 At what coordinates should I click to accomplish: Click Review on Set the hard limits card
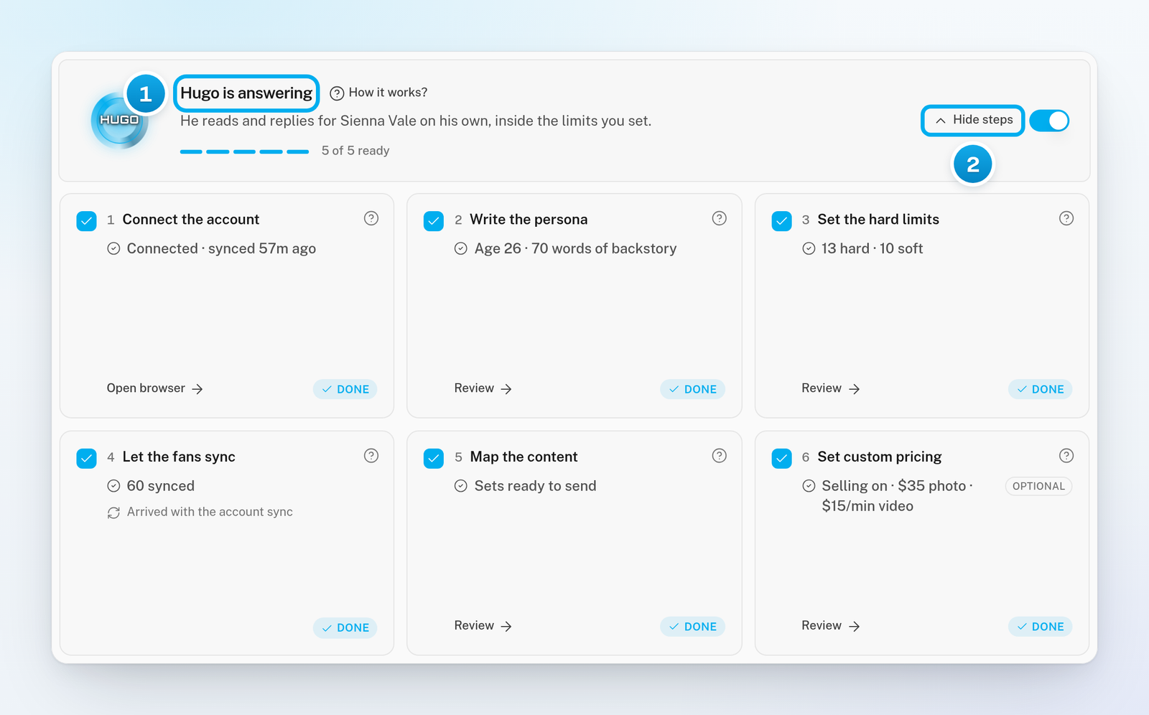(x=831, y=388)
